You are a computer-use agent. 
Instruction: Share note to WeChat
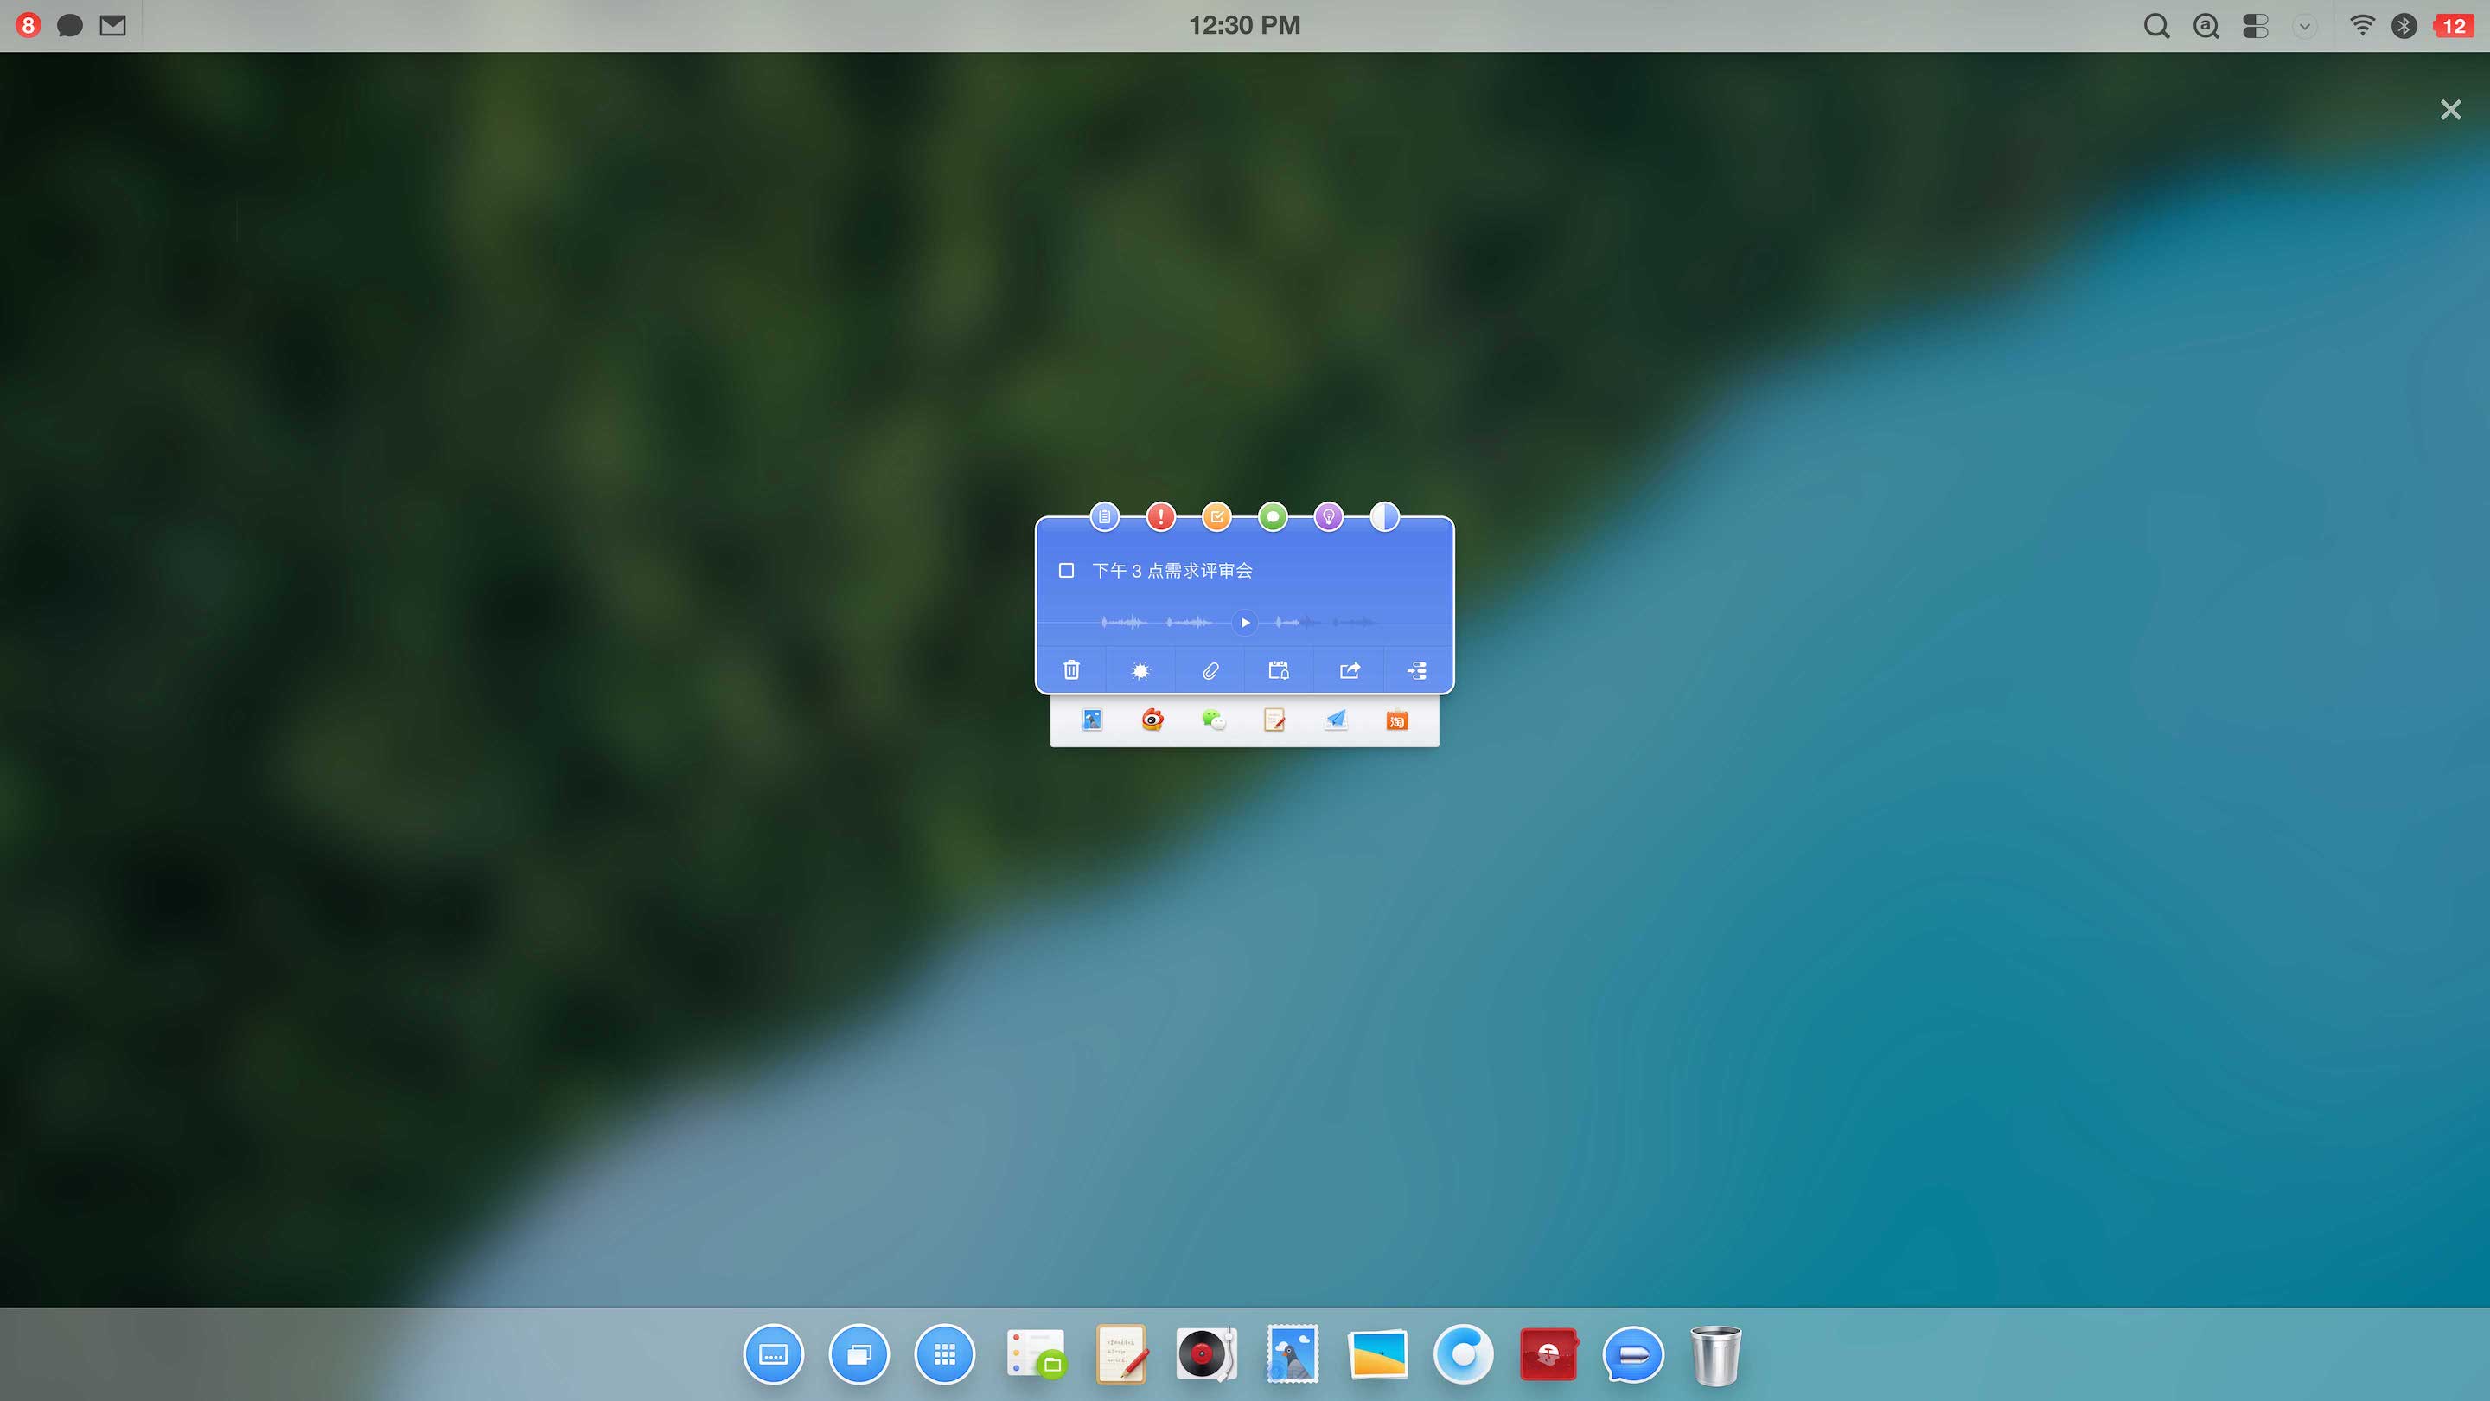(1213, 720)
